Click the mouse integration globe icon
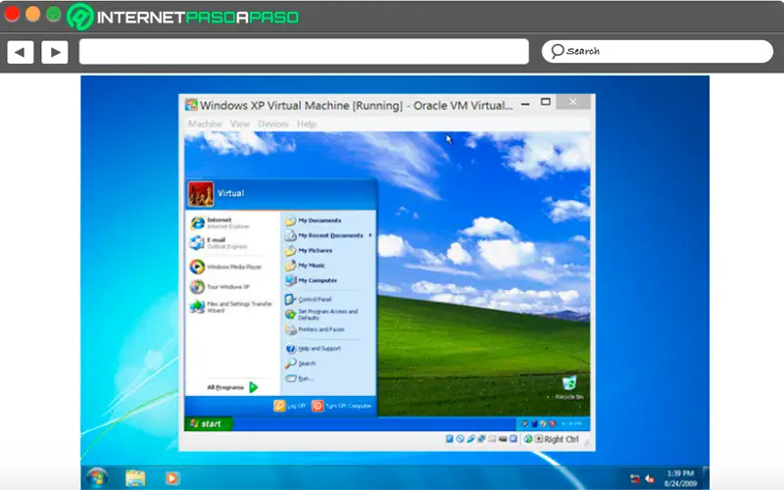This screenshot has width=784, height=490. click(528, 438)
